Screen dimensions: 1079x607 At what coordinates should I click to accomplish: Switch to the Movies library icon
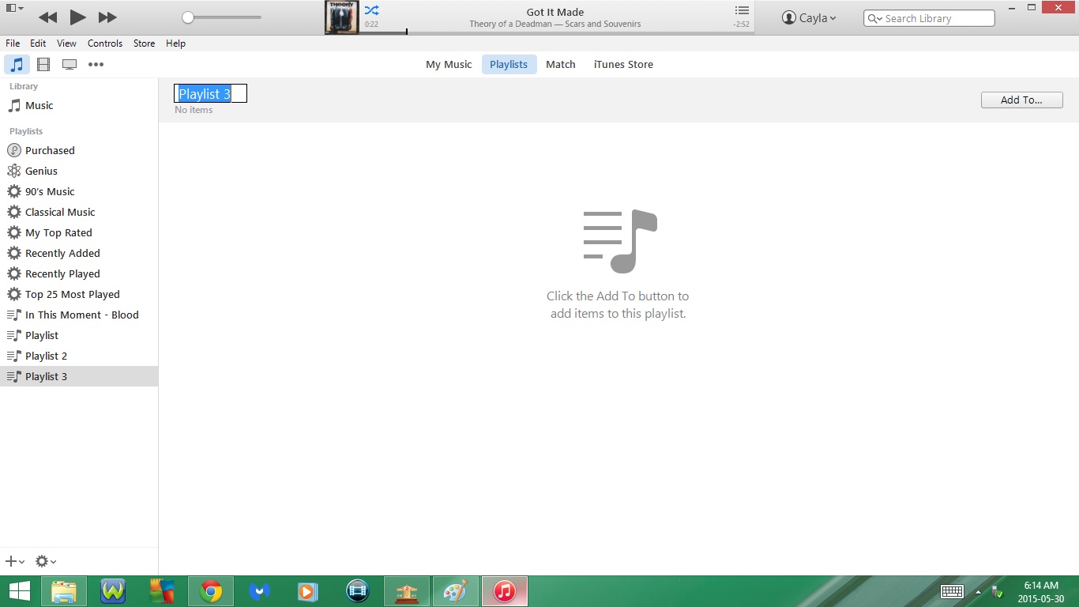(x=43, y=65)
